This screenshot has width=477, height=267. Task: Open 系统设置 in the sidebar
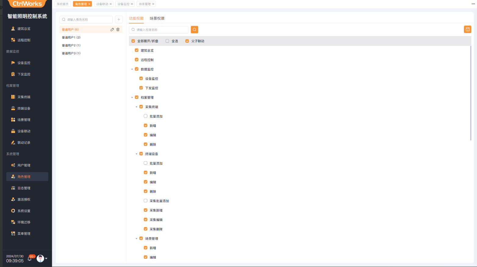[24, 211]
